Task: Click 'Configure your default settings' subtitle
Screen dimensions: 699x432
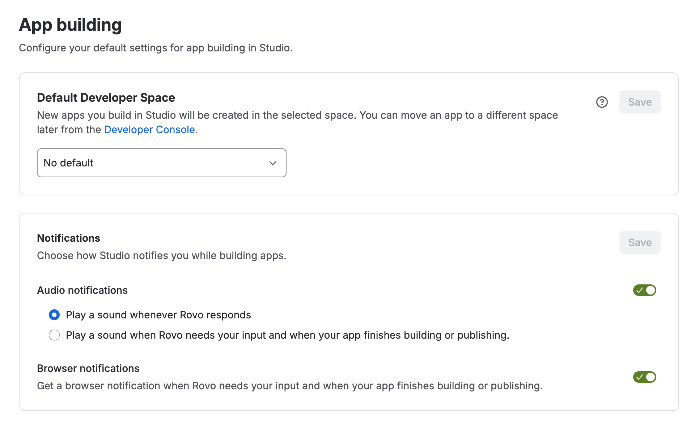Action: click(x=156, y=48)
